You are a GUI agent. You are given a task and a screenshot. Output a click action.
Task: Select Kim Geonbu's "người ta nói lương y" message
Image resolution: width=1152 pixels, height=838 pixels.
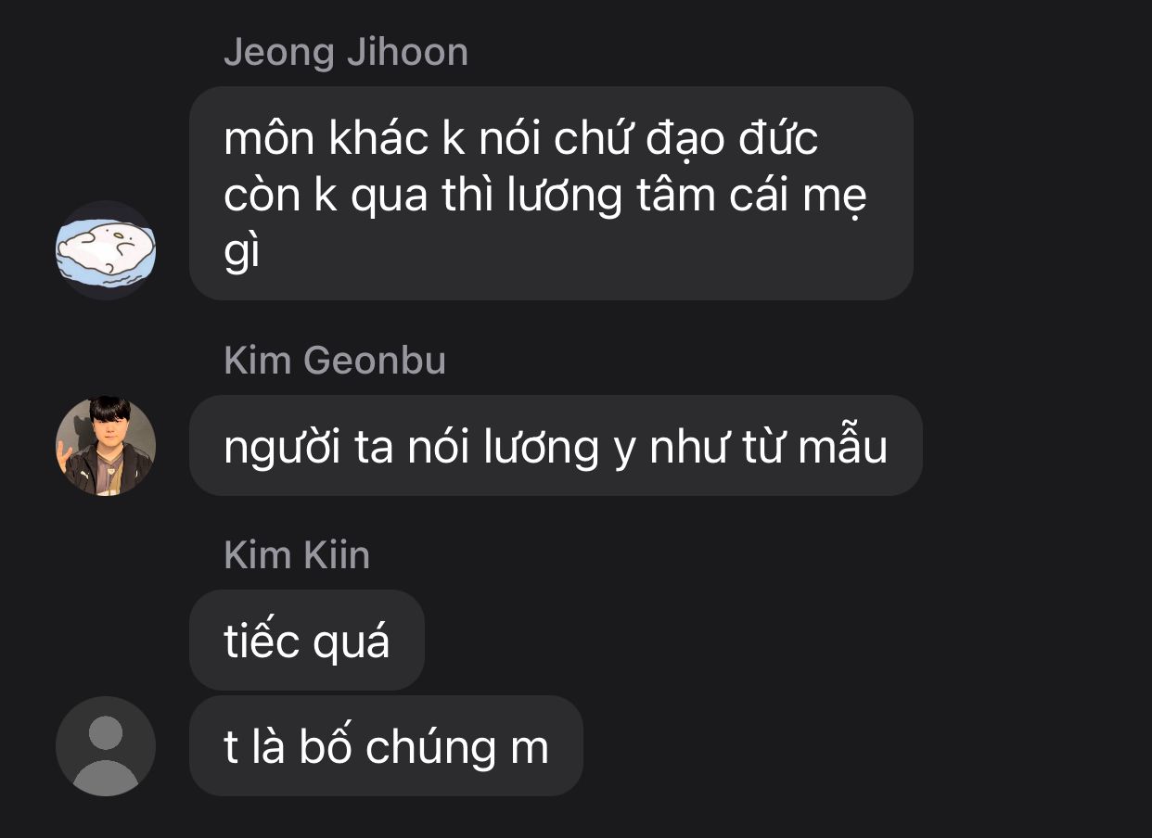(556, 446)
